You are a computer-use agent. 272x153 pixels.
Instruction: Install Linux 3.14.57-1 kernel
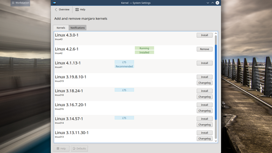pyautogui.click(x=205, y=119)
